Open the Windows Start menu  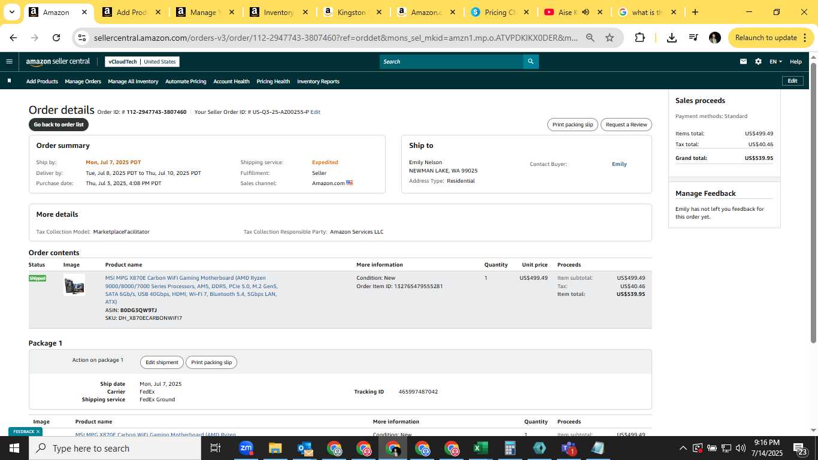pos(14,448)
